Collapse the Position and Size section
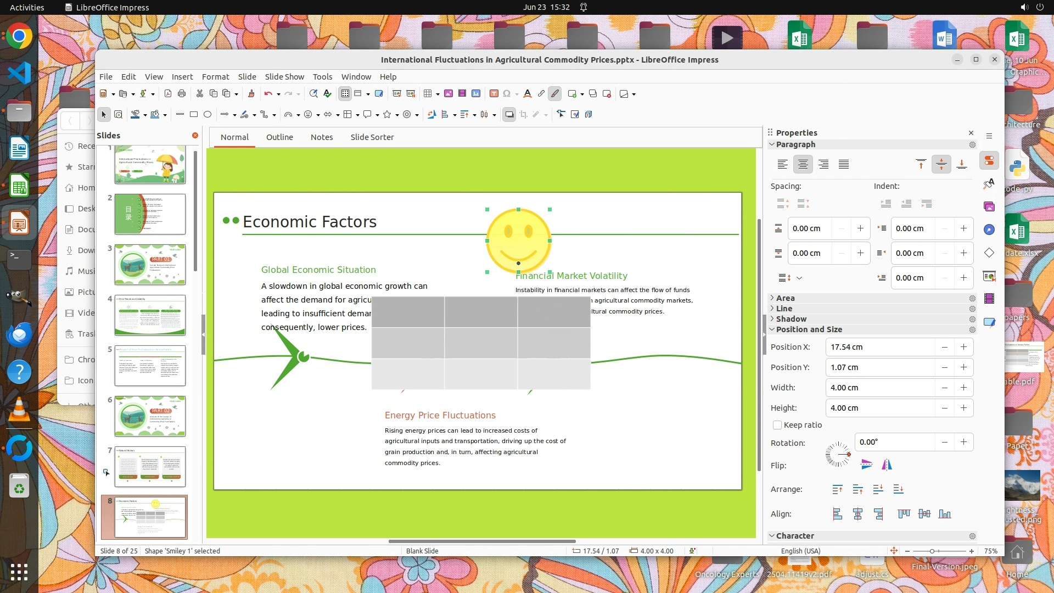Image resolution: width=1054 pixels, height=593 pixels. 808,329
